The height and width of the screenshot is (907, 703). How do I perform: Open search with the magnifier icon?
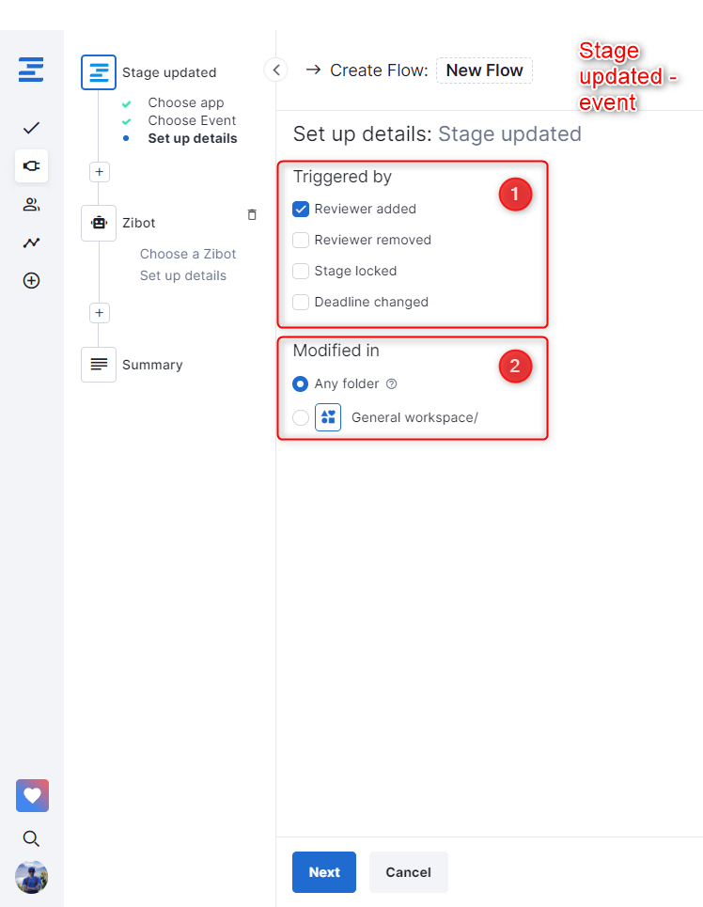pos(31,838)
